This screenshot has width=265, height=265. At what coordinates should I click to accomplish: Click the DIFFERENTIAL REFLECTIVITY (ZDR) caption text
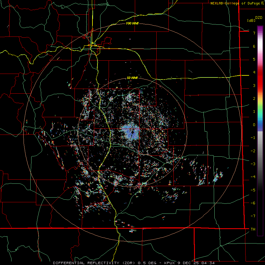point(94,263)
